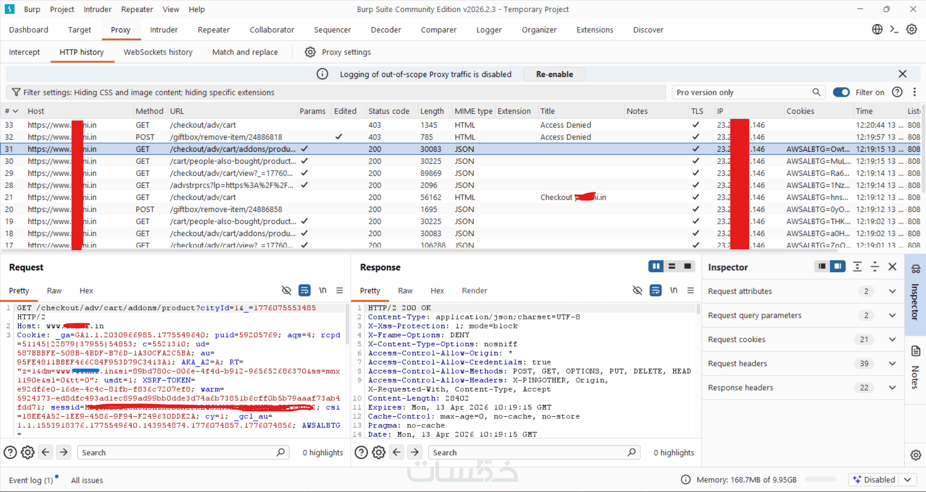926x492 pixels.
Task: Click the Re-enable button
Action: click(554, 74)
